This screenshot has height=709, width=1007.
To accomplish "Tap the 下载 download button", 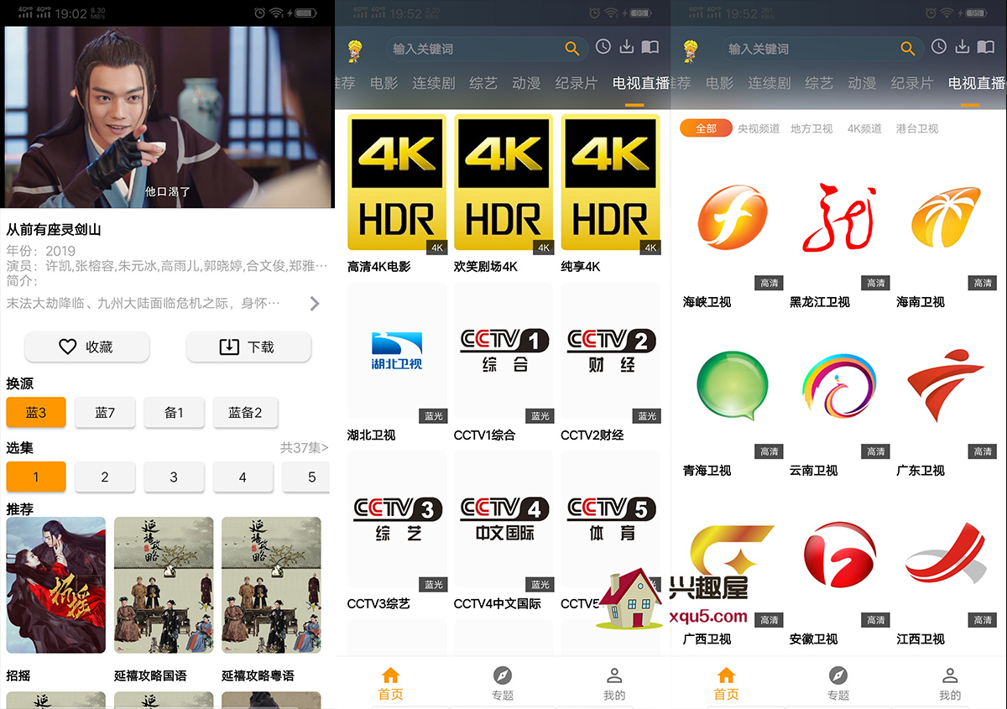I will pyautogui.click(x=248, y=347).
